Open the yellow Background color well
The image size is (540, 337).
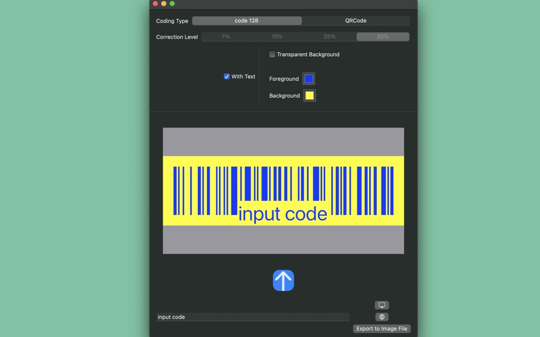309,96
